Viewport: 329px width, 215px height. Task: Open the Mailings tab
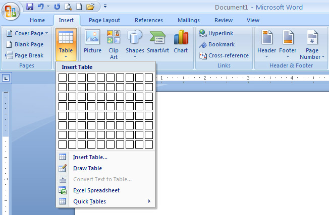pos(188,20)
